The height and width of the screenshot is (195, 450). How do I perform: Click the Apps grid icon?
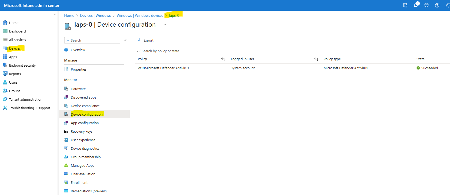coord(5,57)
